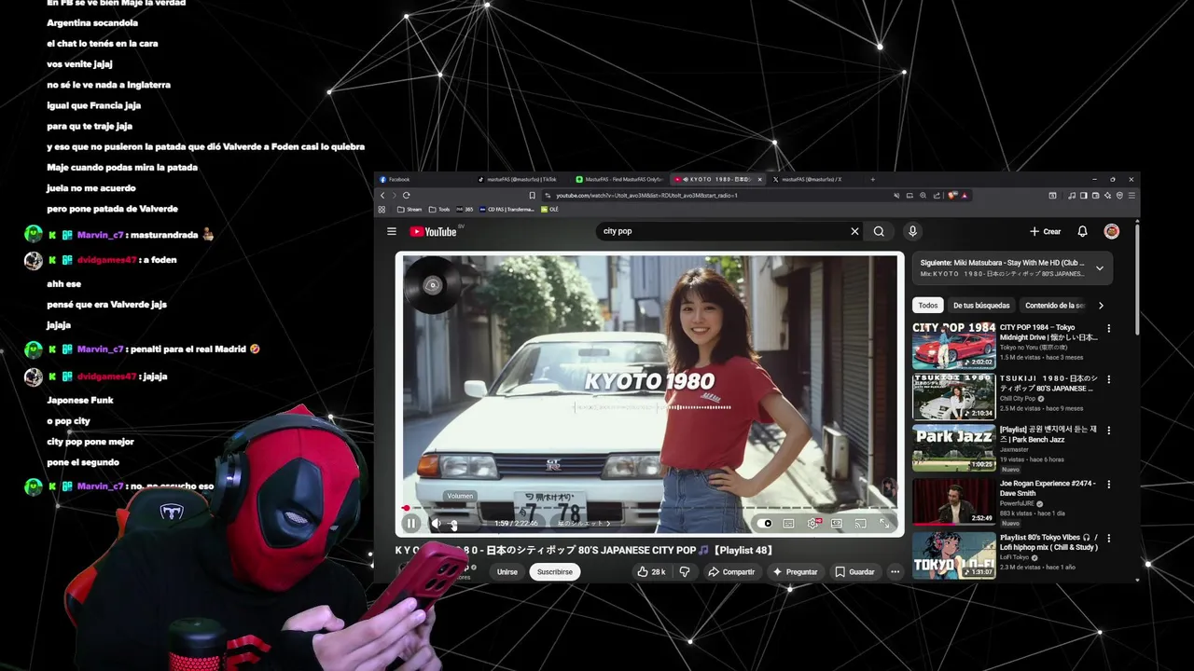The image size is (1194, 671).
Task: Click the Unirse button
Action: click(507, 571)
